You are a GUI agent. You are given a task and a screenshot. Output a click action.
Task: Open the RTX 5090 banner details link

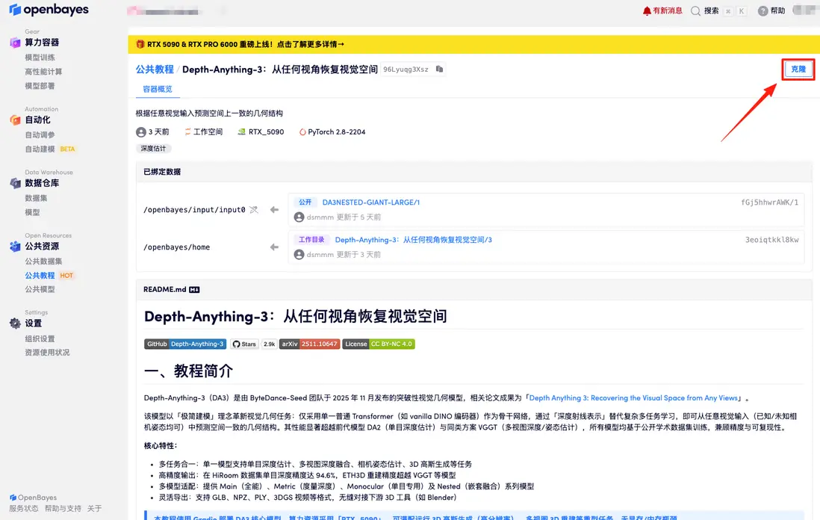311,45
